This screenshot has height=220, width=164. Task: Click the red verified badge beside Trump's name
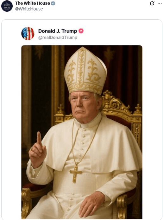81,31
